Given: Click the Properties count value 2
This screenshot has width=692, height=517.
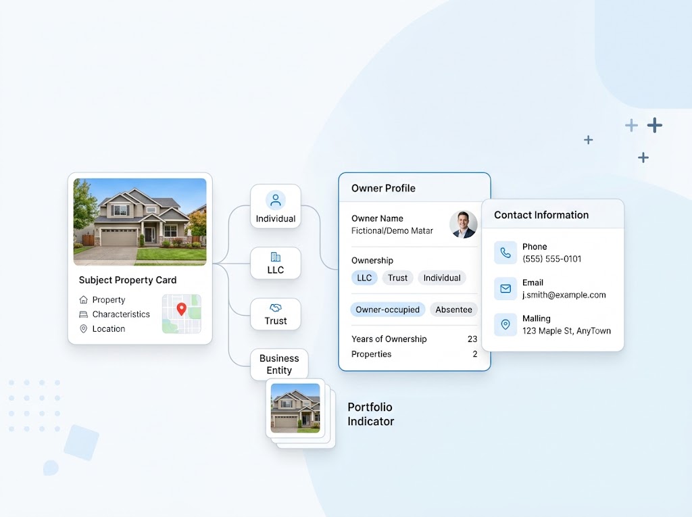Looking at the screenshot, I should [x=475, y=354].
